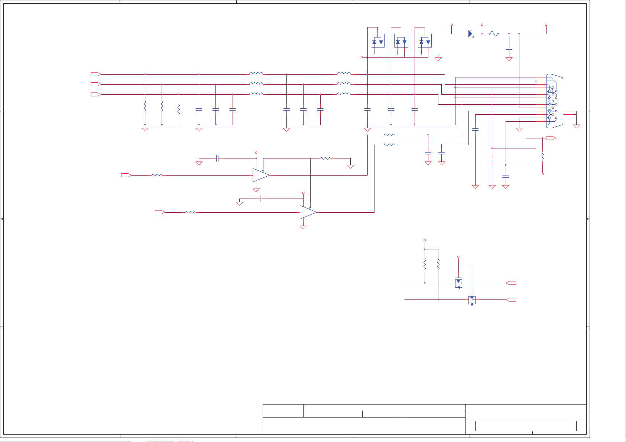
Task: Select the topmost of three stacked input ports
Action: tap(96, 74)
